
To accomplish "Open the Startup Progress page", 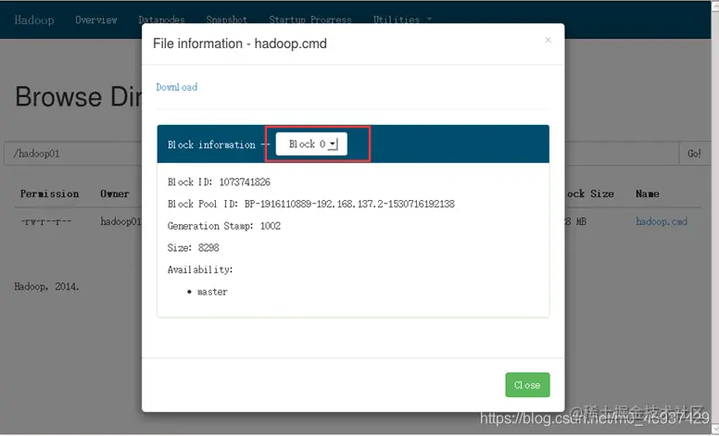I will pos(310,20).
